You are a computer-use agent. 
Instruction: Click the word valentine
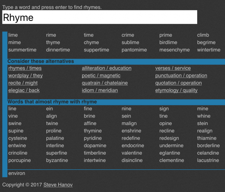132,153
